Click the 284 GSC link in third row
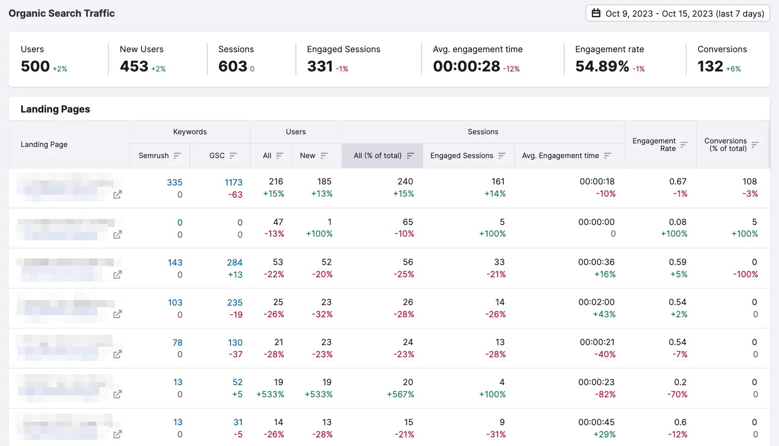The height and width of the screenshot is (446, 779). 235,262
